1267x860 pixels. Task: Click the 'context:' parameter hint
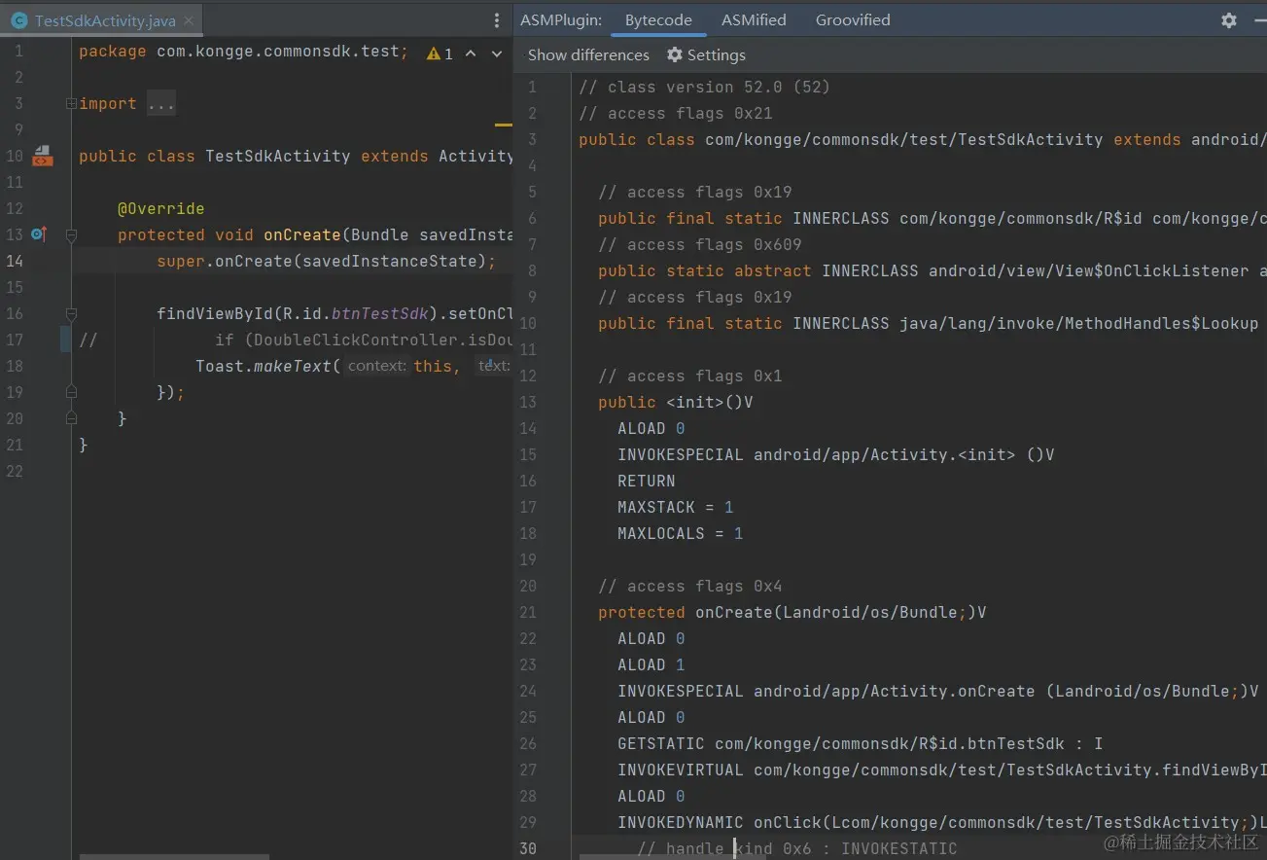pyautogui.click(x=377, y=366)
